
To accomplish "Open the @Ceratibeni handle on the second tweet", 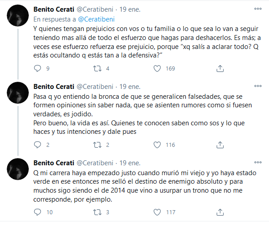I will click(95, 87).
